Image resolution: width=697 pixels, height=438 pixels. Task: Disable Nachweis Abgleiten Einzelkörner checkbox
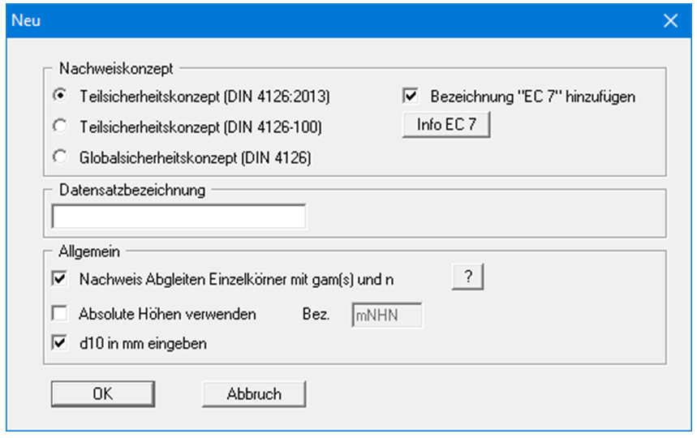[x=59, y=279]
